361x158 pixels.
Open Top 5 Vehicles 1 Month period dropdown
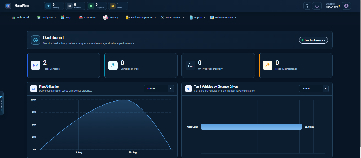click(x=314, y=89)
